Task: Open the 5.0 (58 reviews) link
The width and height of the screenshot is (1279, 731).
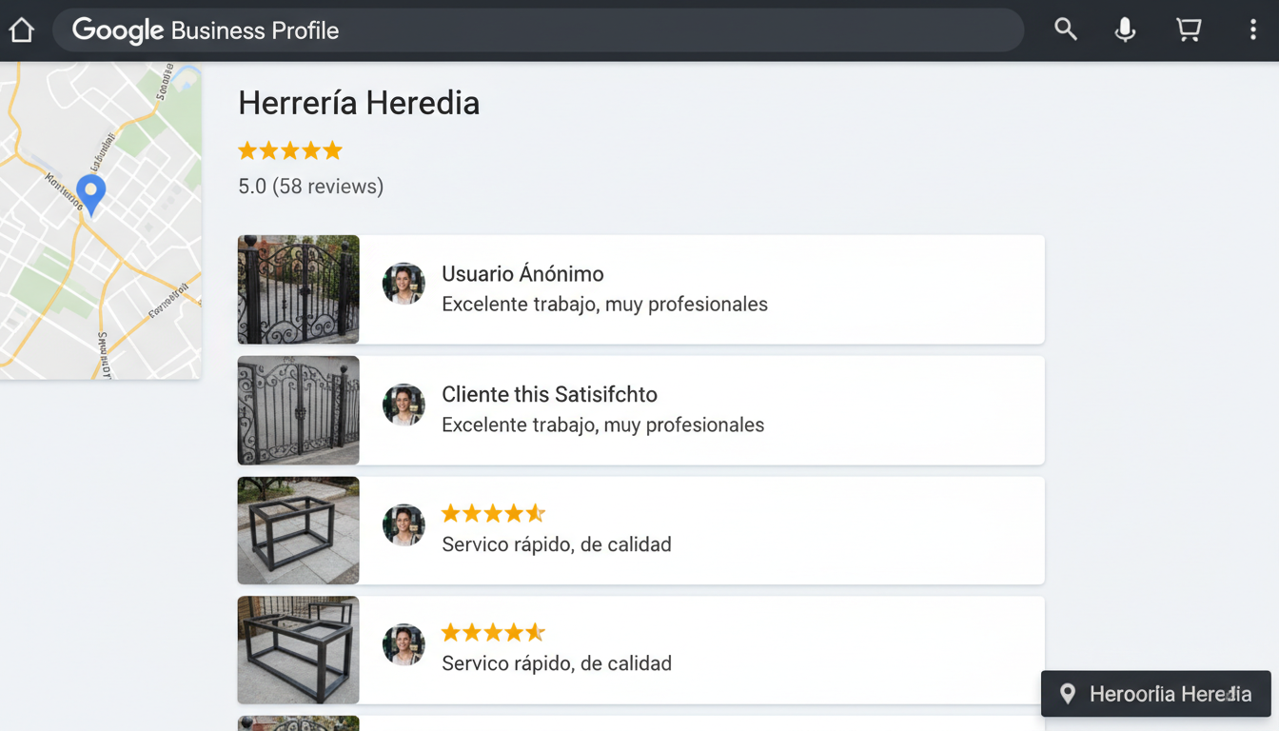Action: (x=310, y=187)
